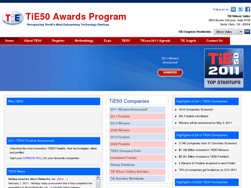Open the 2010 Finalists link
The height and width of the screenshot is (188, 251).
coord(137,137)
